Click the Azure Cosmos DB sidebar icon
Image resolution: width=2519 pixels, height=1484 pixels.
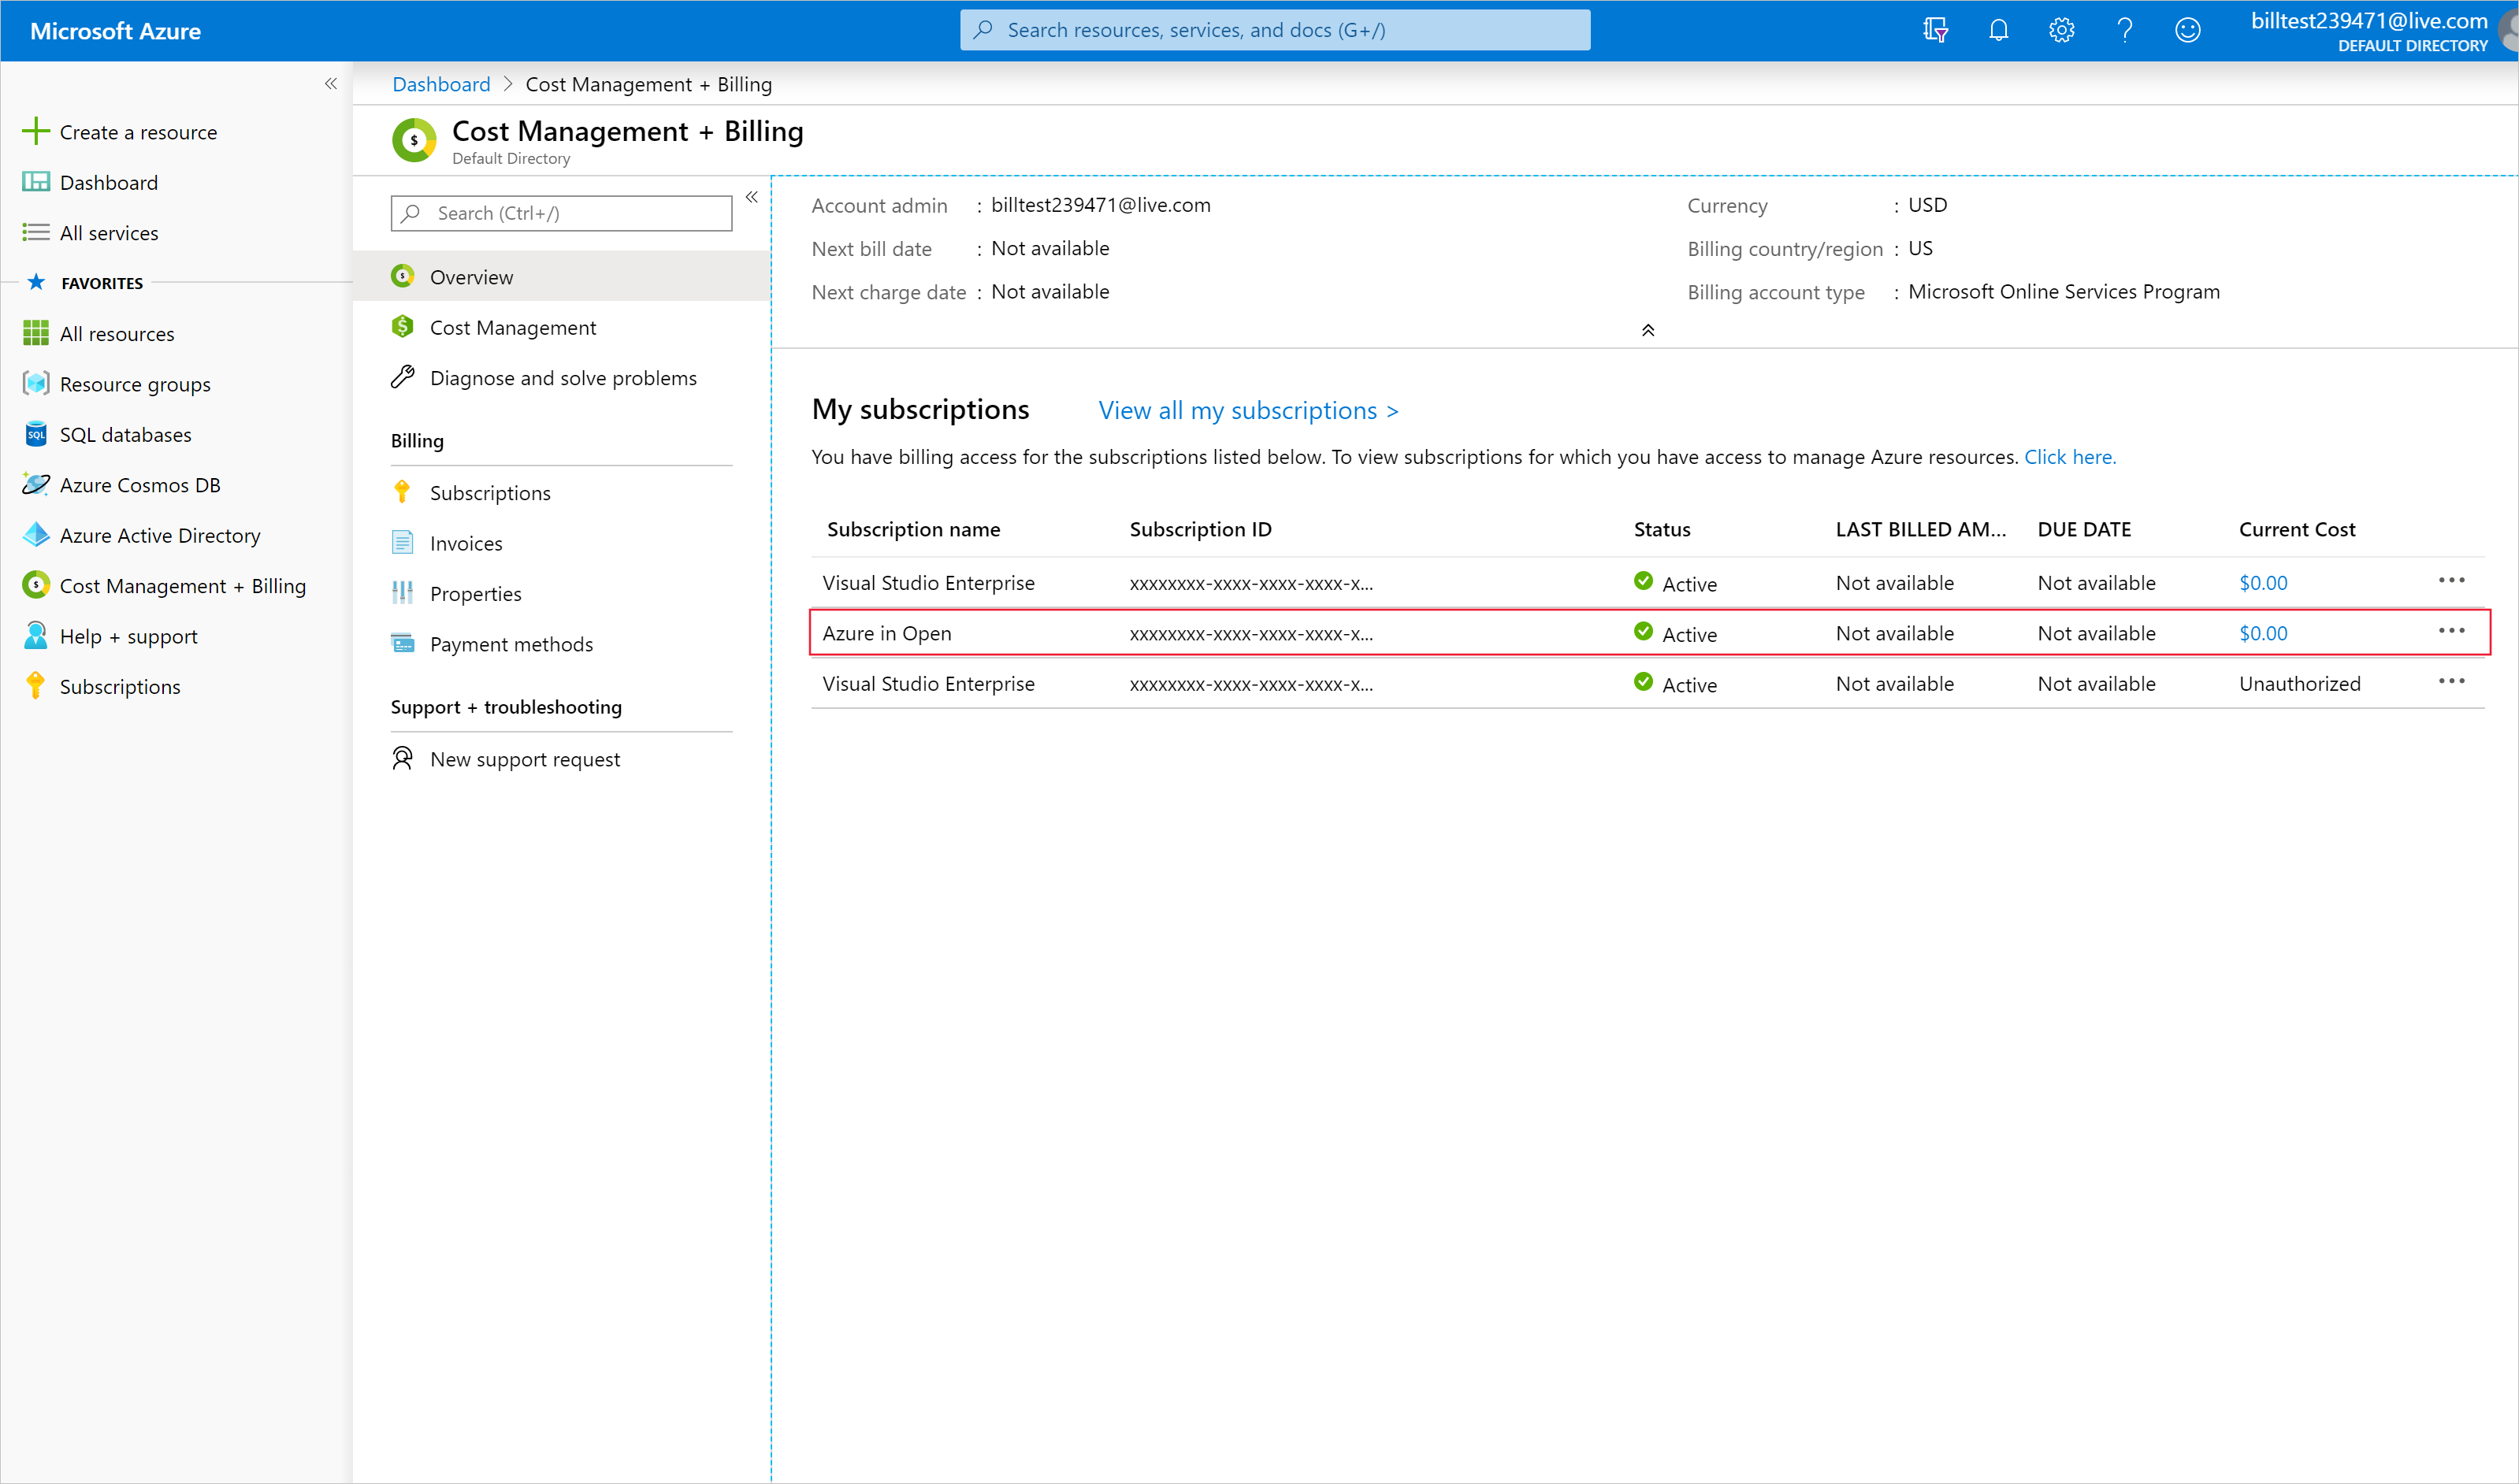click(36, 485)
